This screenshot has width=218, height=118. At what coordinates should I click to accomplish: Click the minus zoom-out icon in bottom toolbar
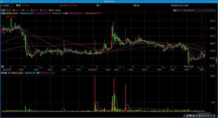click(x=211, y=116)
